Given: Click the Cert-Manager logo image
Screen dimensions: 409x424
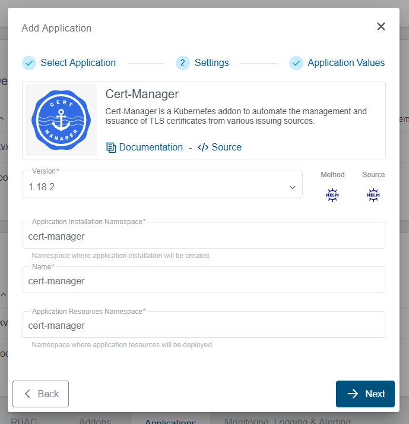Looking at the screenshot, I should tap(61, 120).
